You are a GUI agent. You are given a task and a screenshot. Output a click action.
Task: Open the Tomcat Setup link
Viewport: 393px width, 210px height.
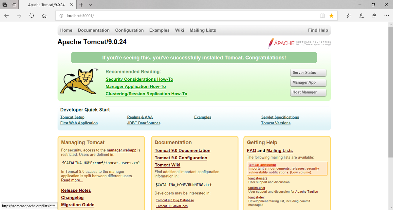(x=72, y=117)
